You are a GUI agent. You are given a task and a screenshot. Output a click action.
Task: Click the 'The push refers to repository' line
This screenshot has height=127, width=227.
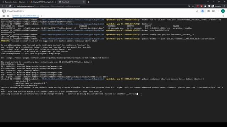(46, 62)
